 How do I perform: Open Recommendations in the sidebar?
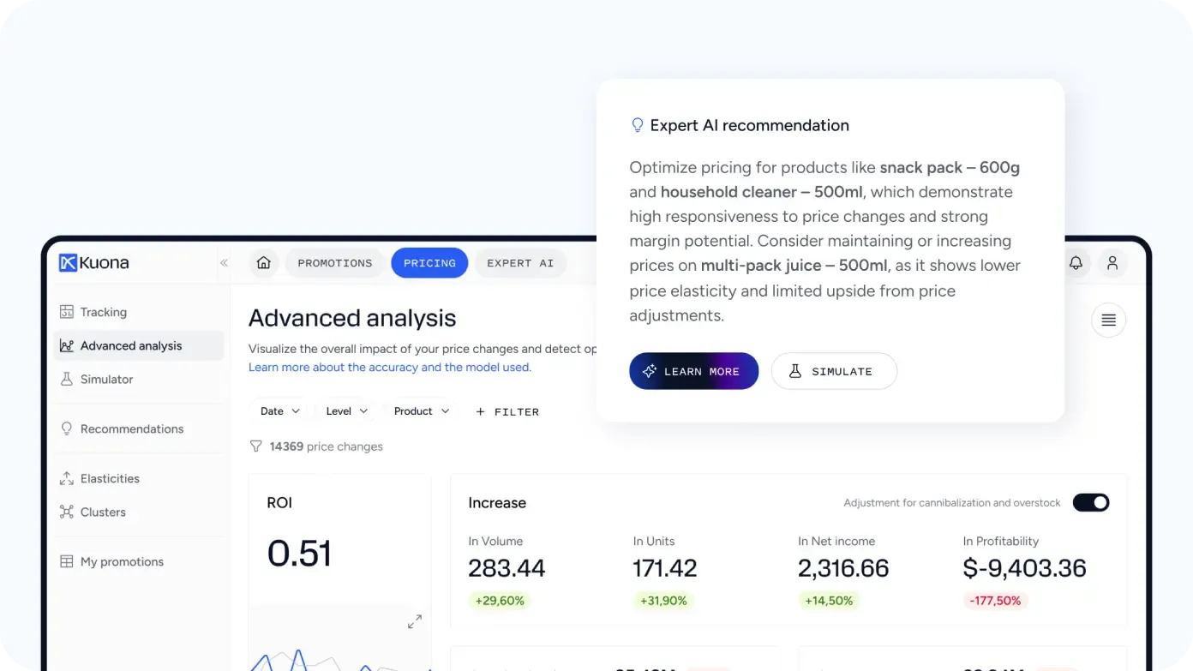(130, 428)
